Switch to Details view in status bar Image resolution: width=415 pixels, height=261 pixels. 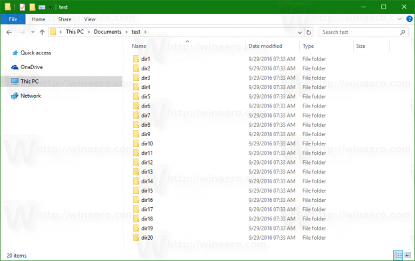[x=398, y=255]
